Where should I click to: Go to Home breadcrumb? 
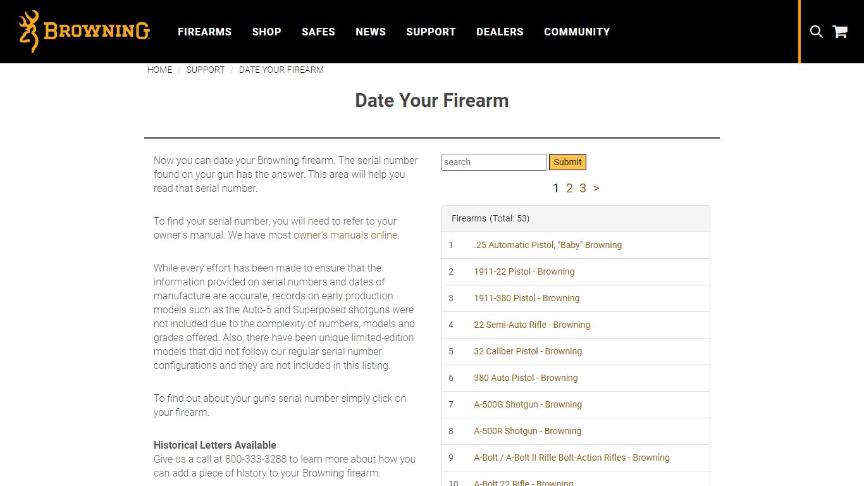(159, 70)
